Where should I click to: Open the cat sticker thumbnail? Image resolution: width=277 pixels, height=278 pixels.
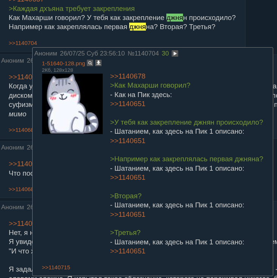(72, 104)
